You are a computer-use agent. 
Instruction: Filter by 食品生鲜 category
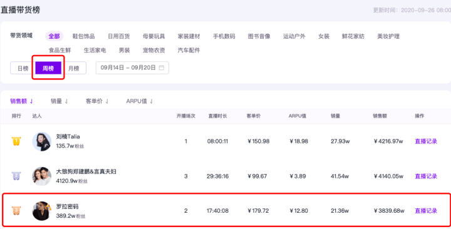[x=60, y=50]
